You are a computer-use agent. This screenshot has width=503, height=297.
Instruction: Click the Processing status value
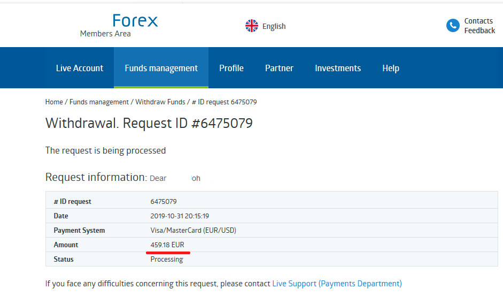point(167,260)
